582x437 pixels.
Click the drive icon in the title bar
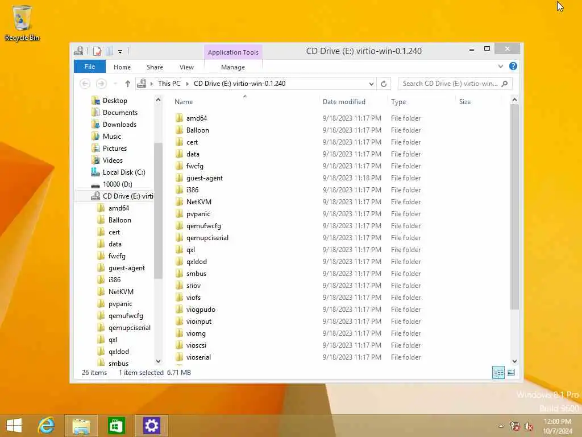click(x=78, y=51)
